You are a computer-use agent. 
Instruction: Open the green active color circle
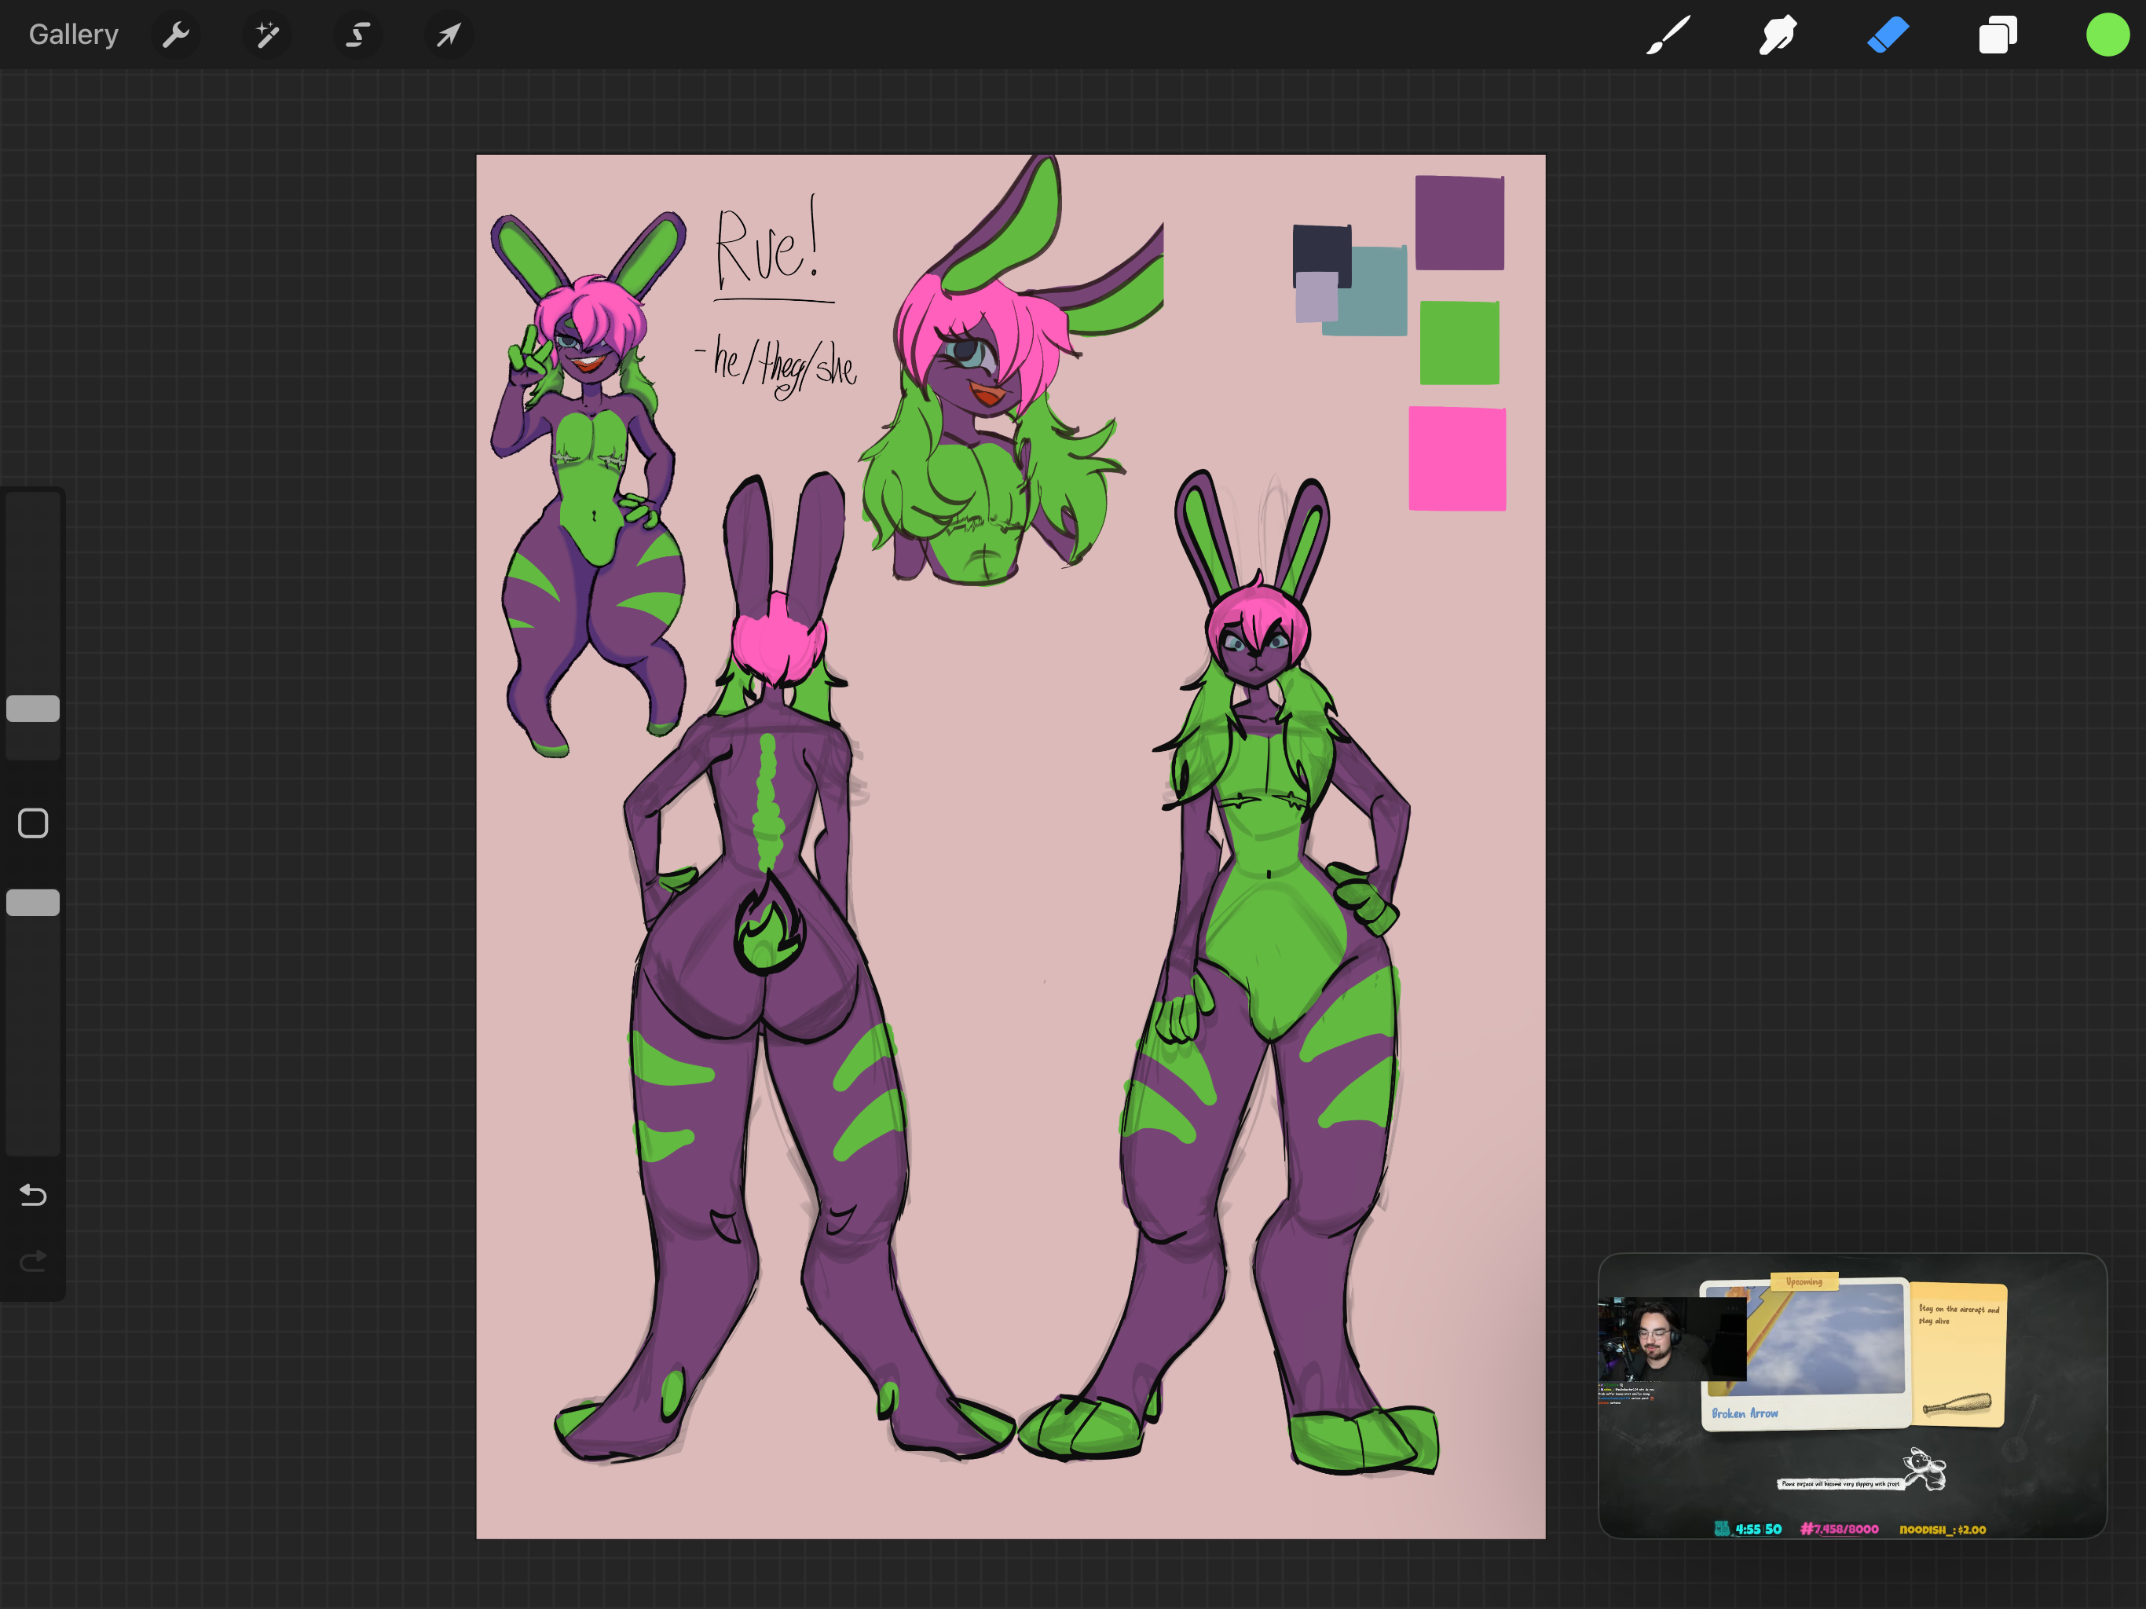(2108, 35)
